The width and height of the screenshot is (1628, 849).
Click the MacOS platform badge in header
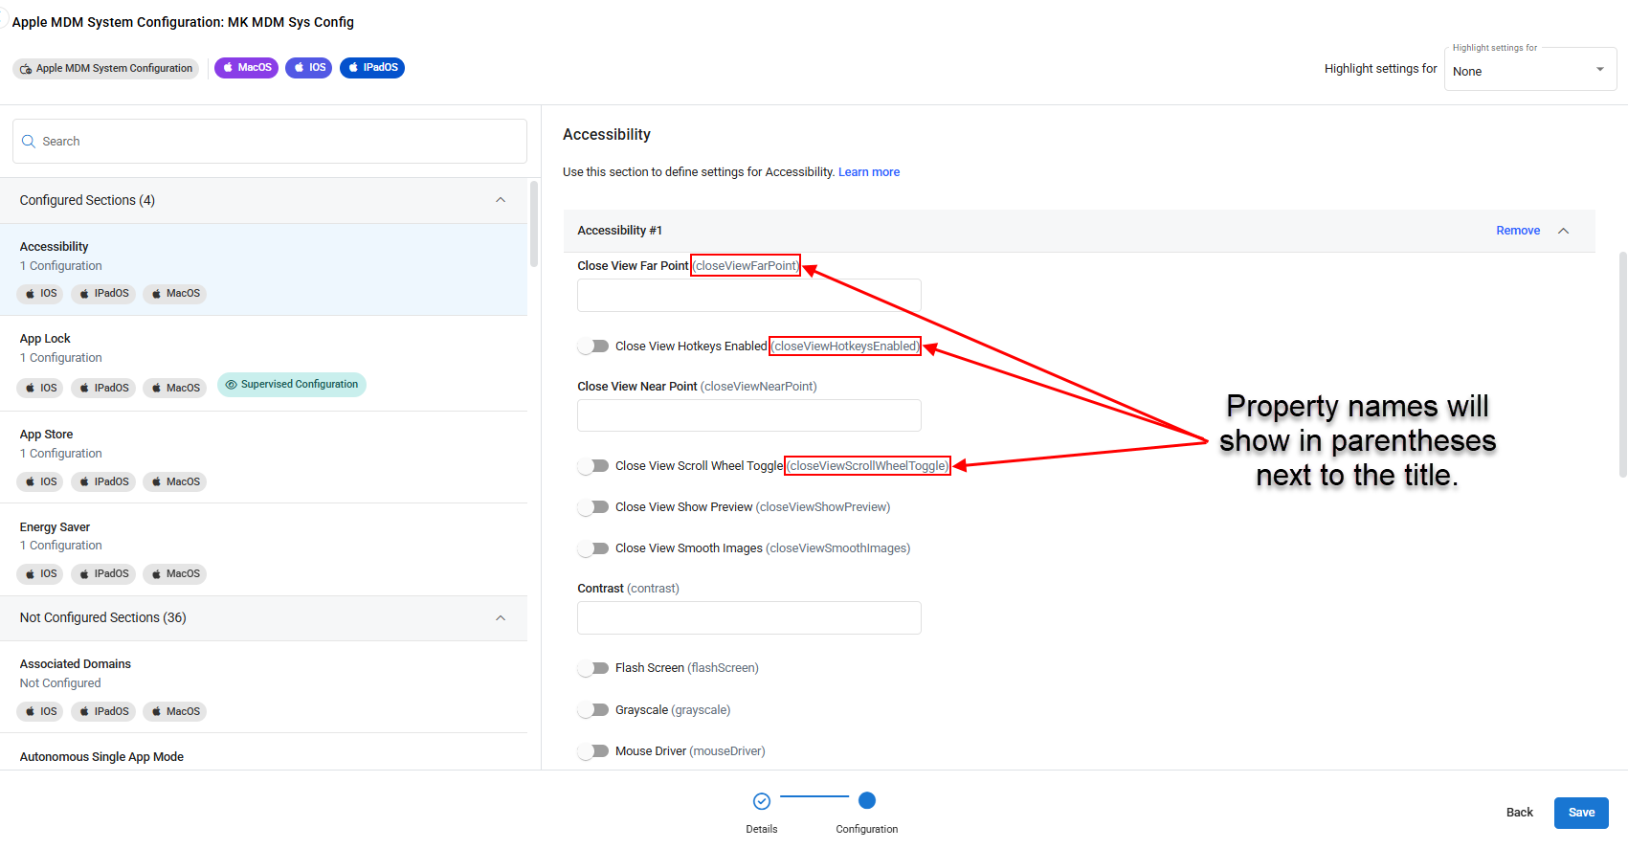[x=246, y=68]
